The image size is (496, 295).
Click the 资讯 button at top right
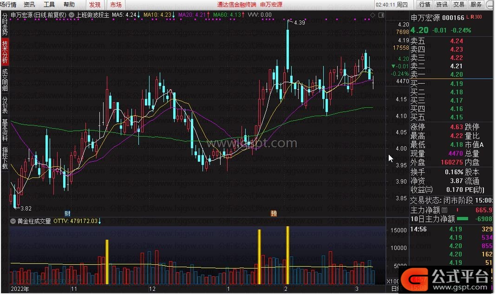pos(442,5)
